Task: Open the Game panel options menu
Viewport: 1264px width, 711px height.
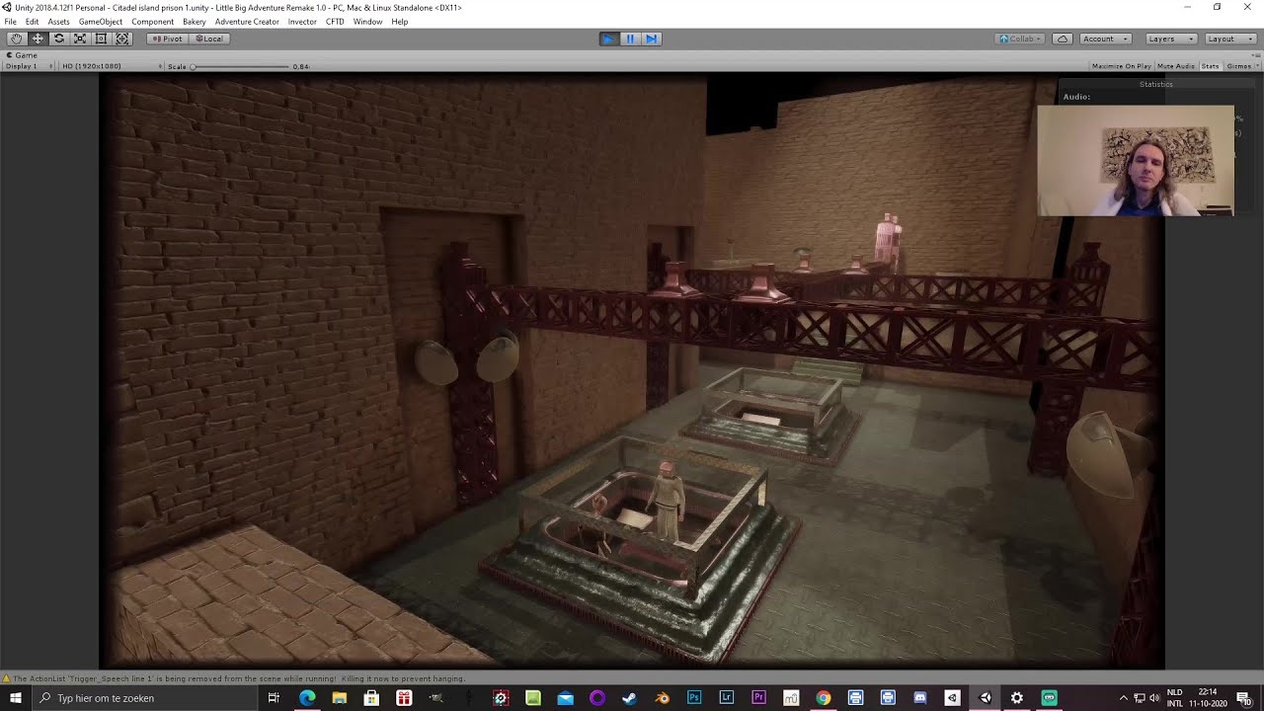Action: [1257, 55]
